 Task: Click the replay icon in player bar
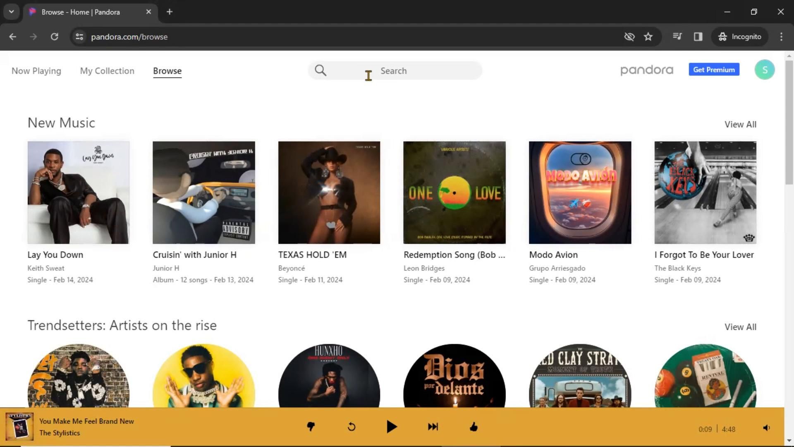coord(352,427)
